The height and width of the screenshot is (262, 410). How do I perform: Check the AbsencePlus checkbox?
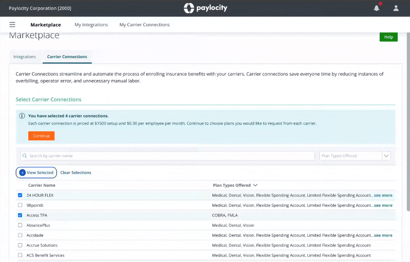tap(20, 225)
